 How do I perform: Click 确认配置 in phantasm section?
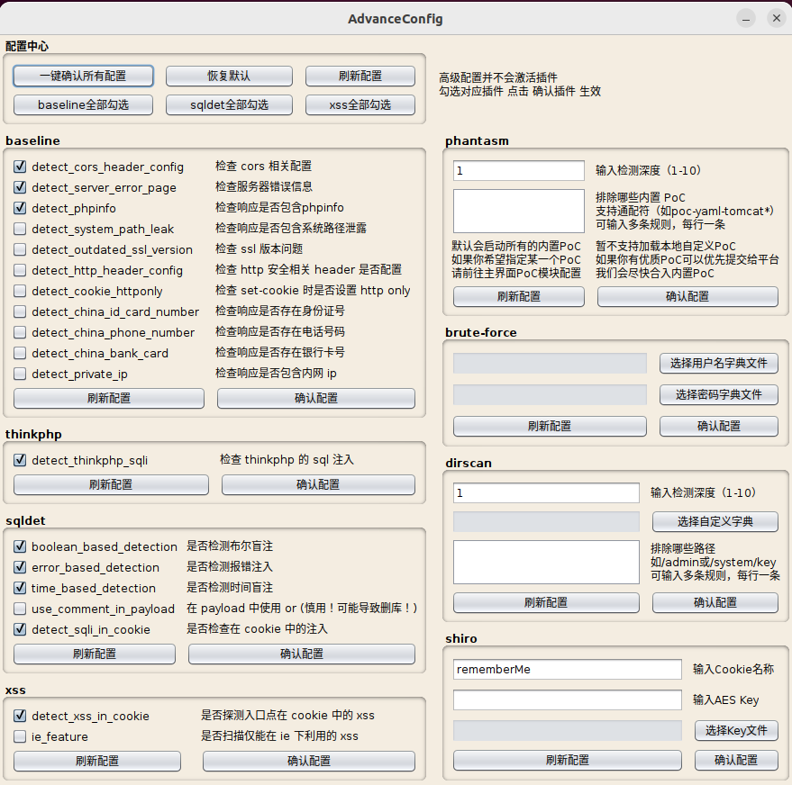[x=687, y=296]
